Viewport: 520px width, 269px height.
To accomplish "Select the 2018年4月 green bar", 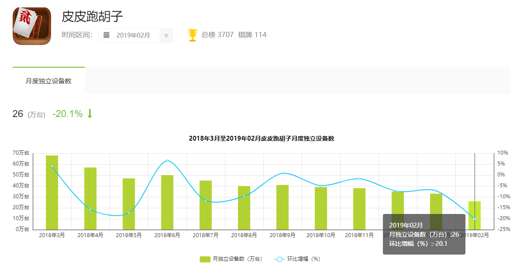I will pyautogui.click(x=90, y=198).
